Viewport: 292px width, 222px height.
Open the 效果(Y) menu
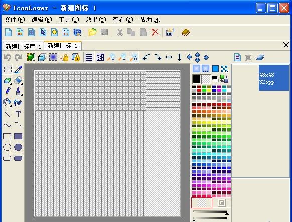click(95, 20)
